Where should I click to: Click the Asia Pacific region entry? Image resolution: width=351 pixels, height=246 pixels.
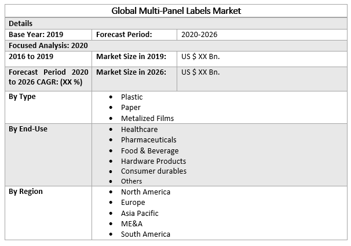(140, 213)
